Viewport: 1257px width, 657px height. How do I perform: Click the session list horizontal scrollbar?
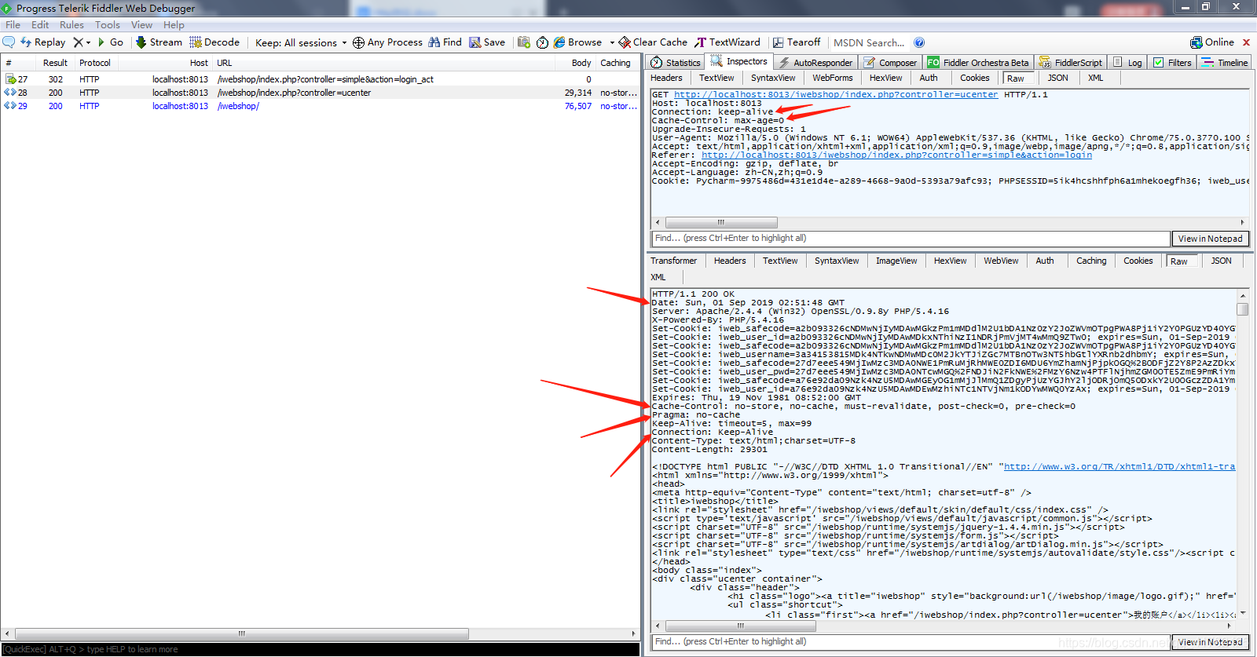pos(242,633)
